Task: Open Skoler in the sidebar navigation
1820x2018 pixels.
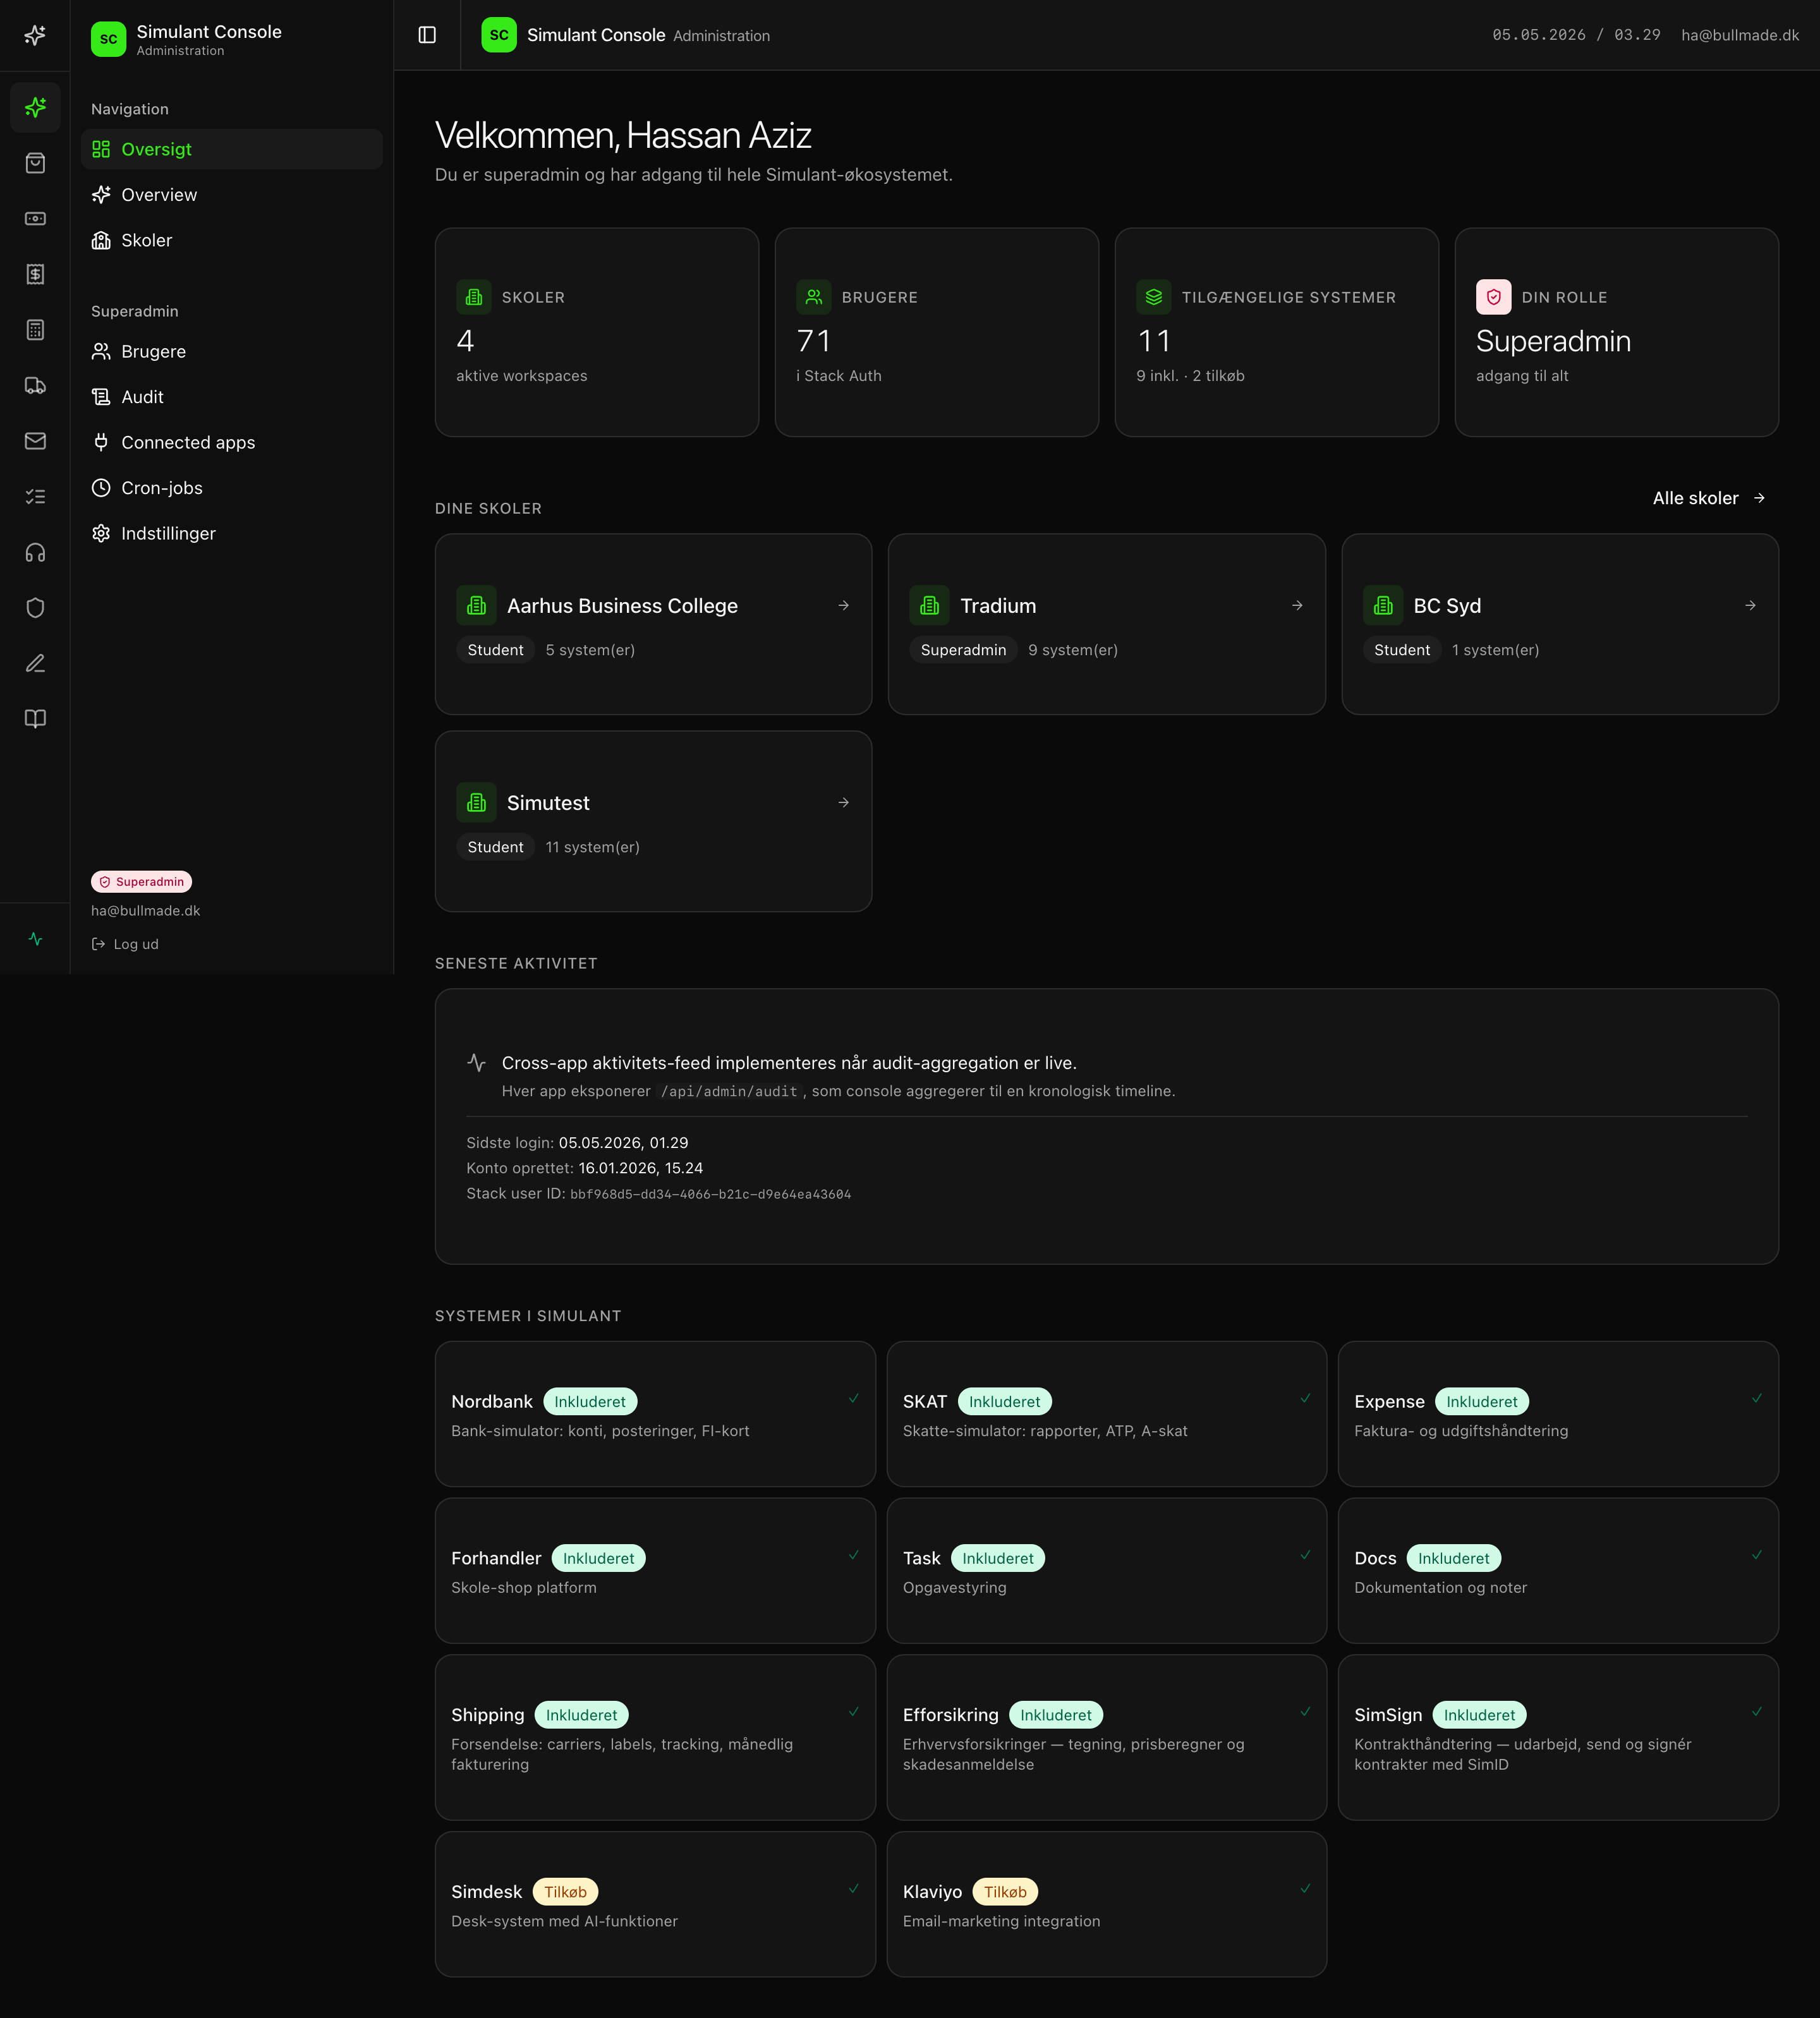Action: point(231,240)
